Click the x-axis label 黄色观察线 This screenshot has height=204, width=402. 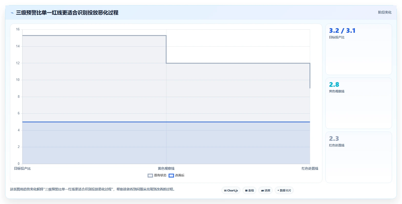tap(166, 168)
